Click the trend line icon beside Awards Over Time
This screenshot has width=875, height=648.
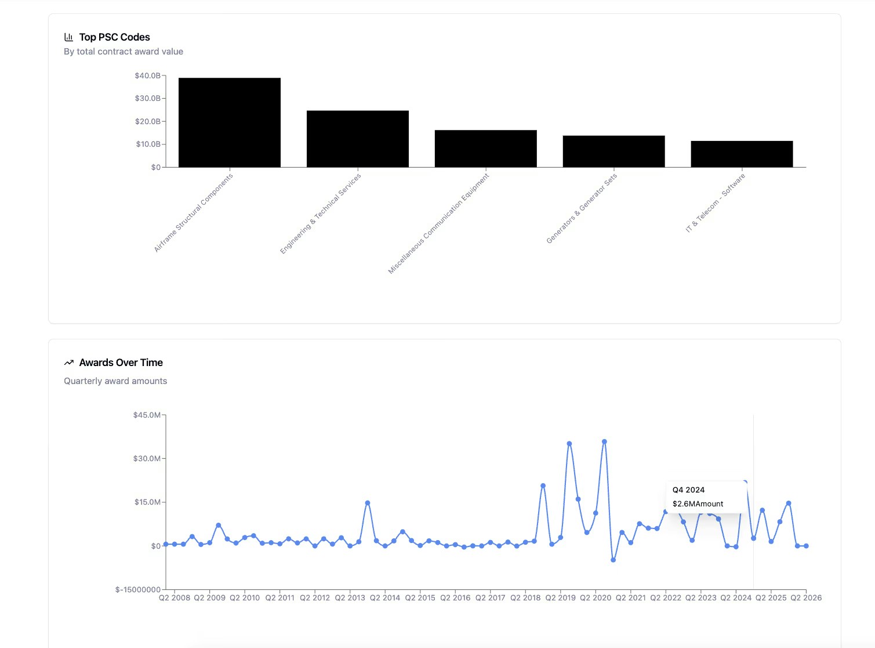pos(68,362)
